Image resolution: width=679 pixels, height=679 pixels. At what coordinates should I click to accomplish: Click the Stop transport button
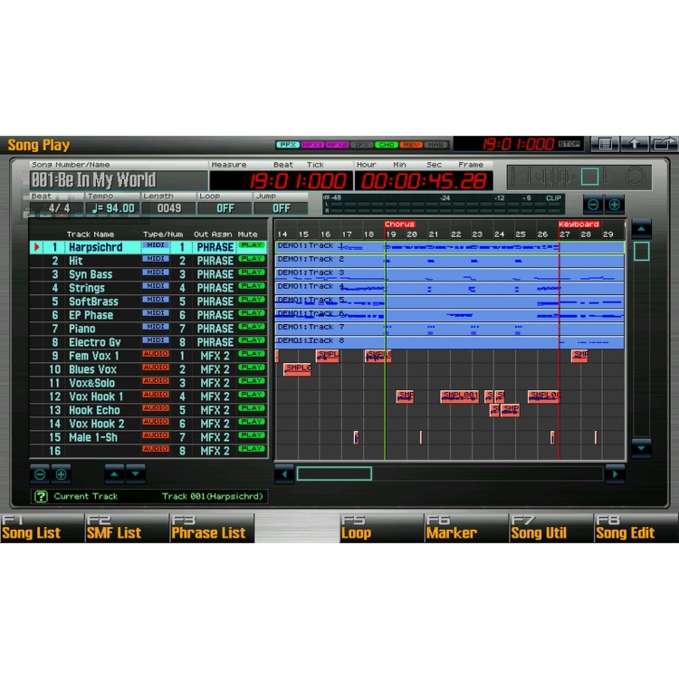[590, 177]
